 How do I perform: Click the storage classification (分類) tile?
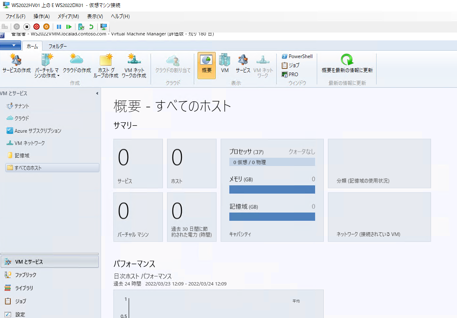pyautogui.click(x=379, y=163)
